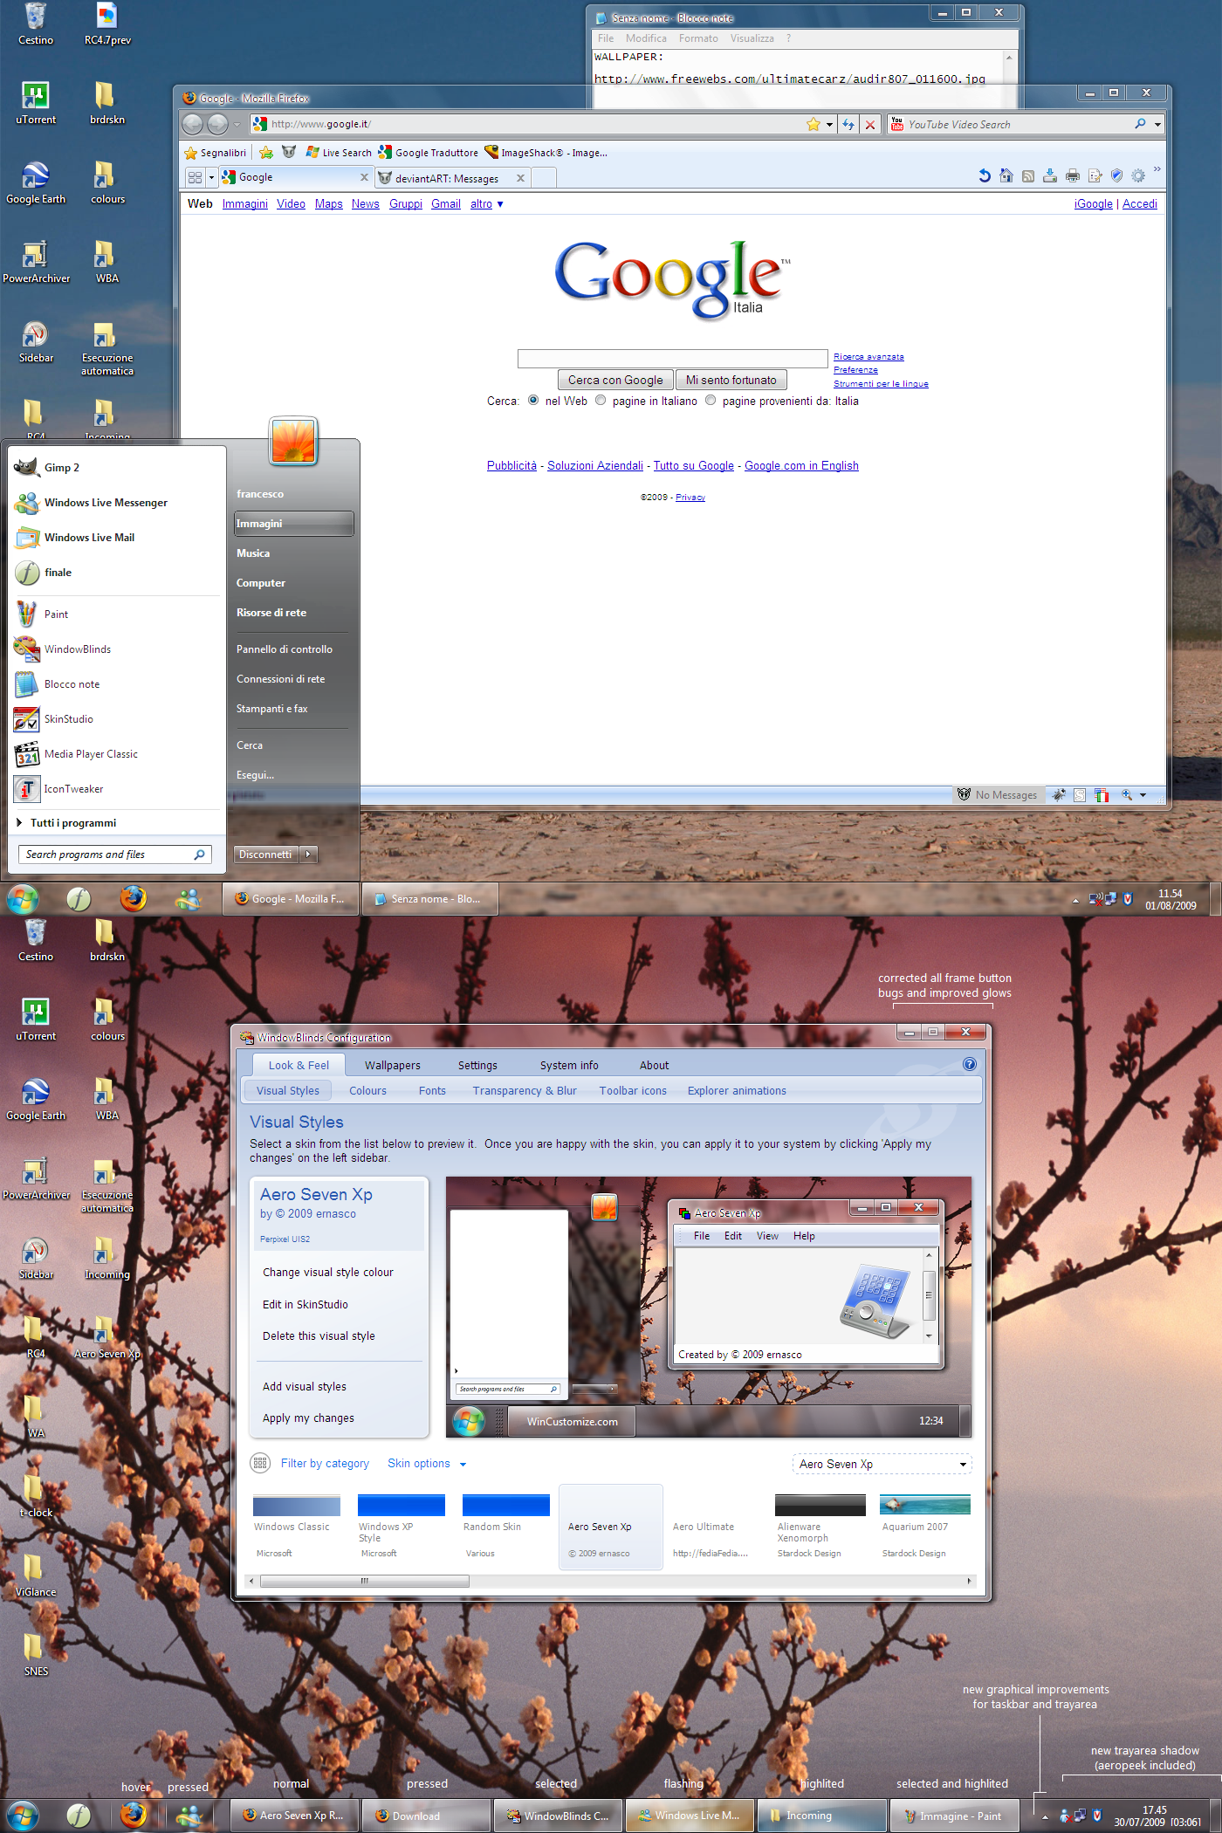
Task: Click the Filter by category grid icon
Action: [x=260, y=1463]
